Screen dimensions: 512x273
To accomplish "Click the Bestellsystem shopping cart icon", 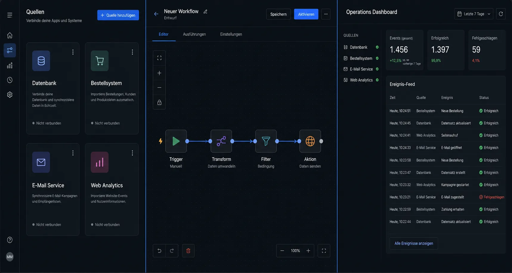I will point(100,61).
